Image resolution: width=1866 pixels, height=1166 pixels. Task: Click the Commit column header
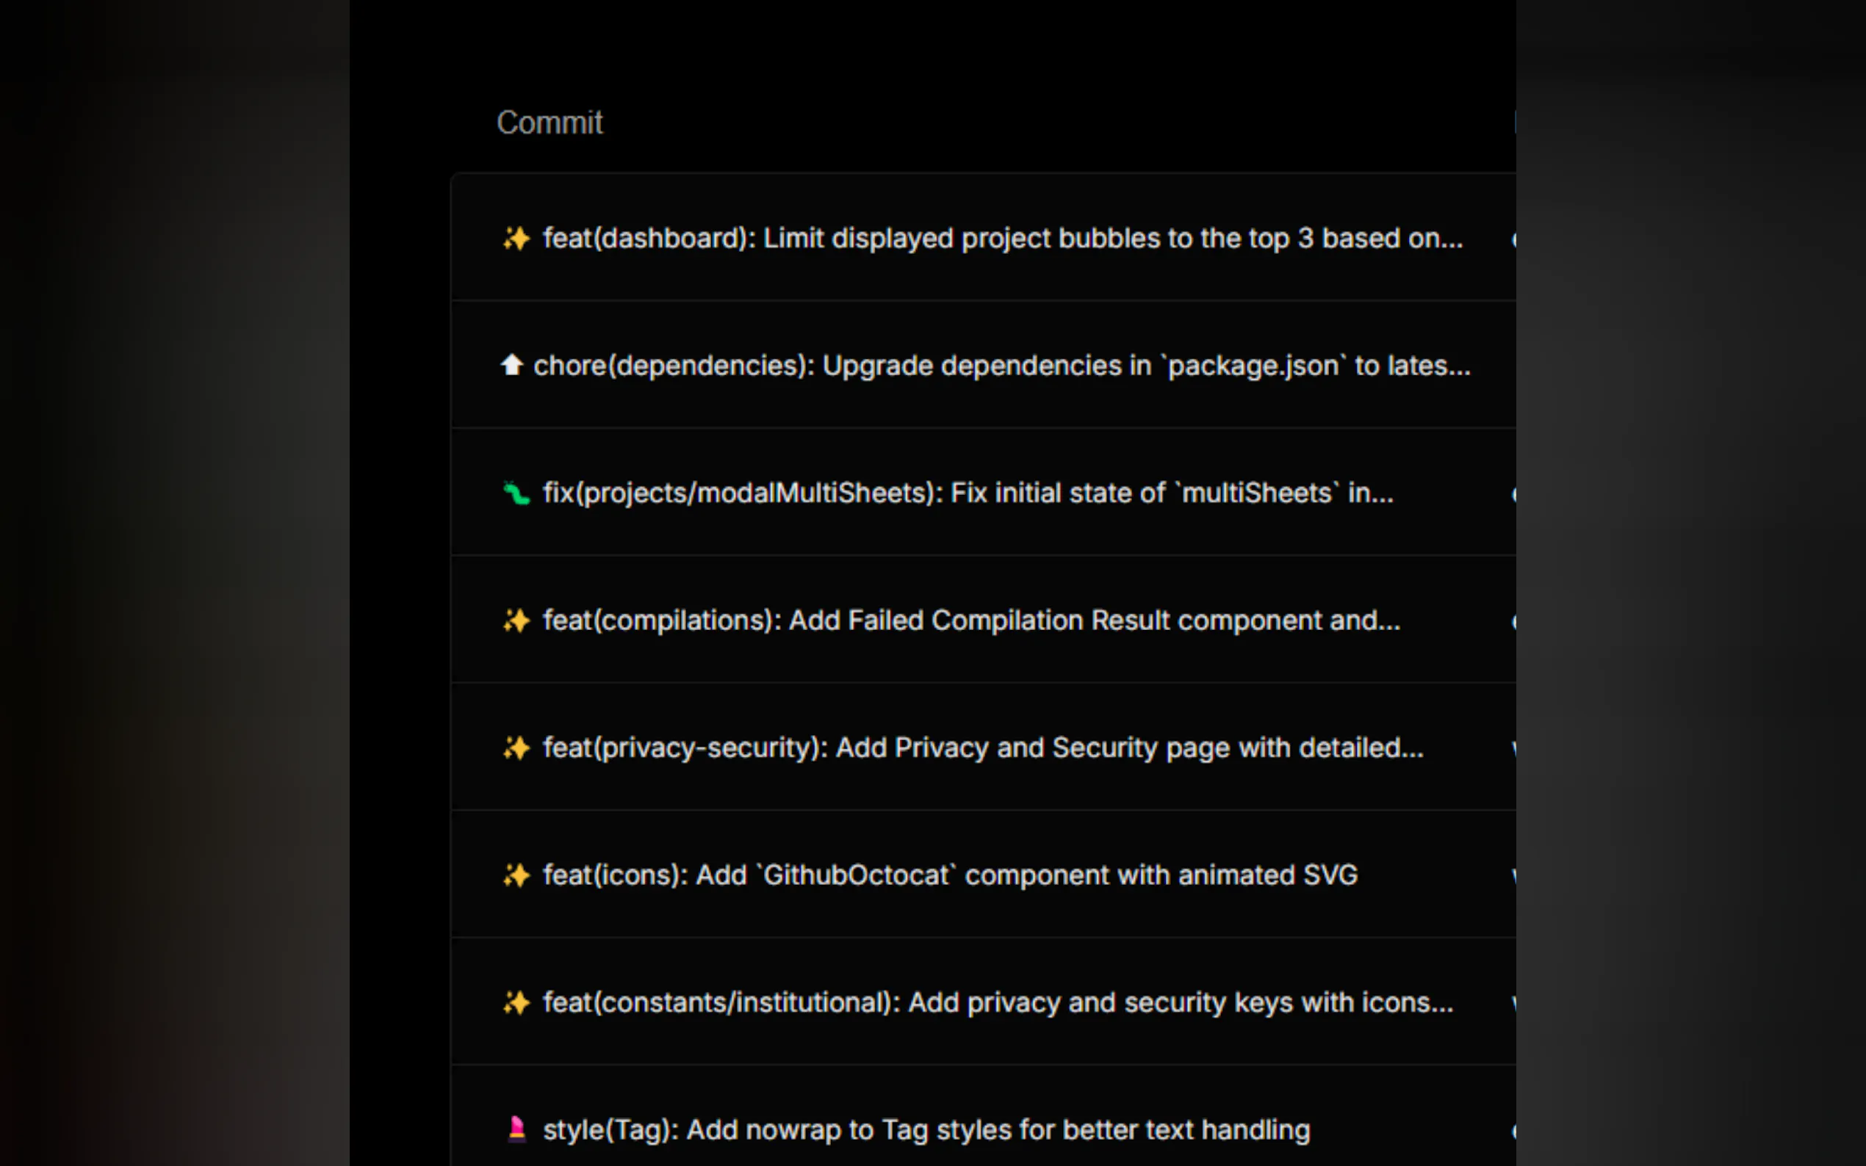(550, 123)
